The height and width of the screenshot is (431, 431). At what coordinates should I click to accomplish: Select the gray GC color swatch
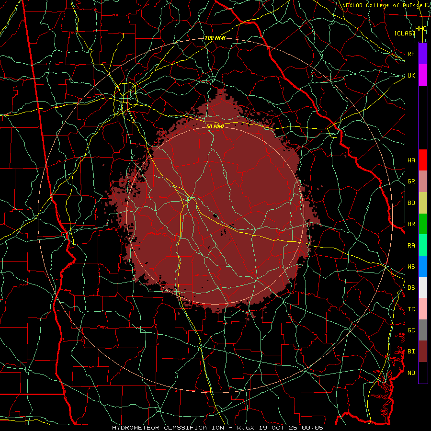coord(423,330)
